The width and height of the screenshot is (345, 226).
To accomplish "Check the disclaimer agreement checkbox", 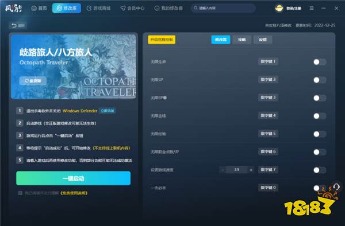I will pyautogui.click(x=20, y=193).
